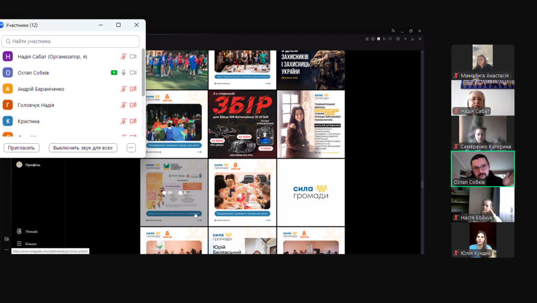Open browser main menu icon at toolbar end

coord(420,39)
